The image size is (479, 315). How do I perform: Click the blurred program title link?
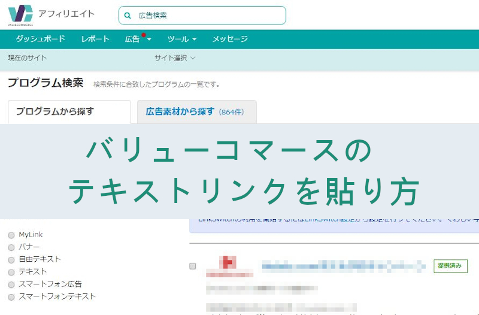[x=344, y=266]
